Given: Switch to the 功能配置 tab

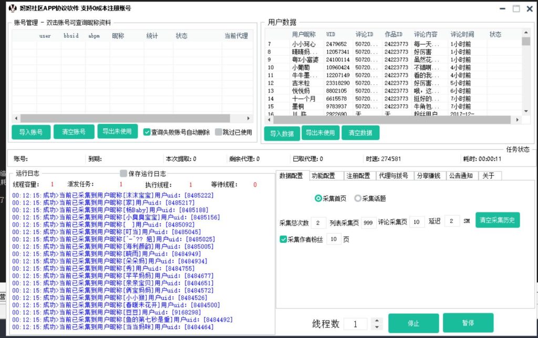Looking at the screenshot, I should 323,176.
